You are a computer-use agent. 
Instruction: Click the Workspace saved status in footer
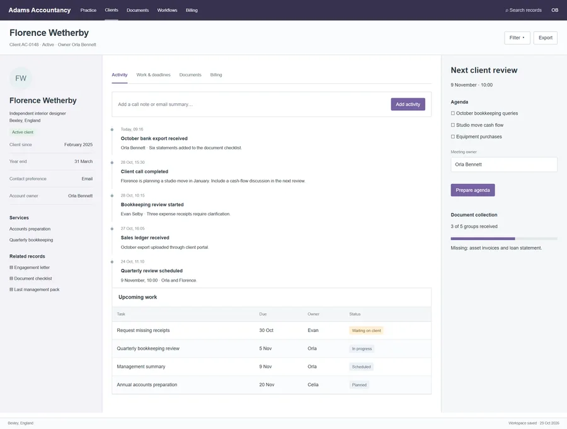534,423
